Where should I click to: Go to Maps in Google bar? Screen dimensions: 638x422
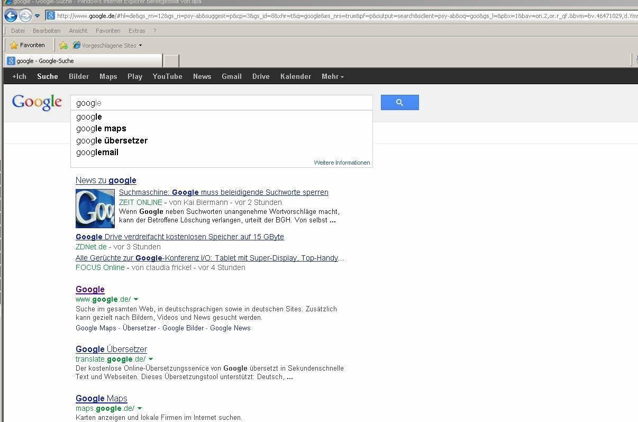point(108,76)
